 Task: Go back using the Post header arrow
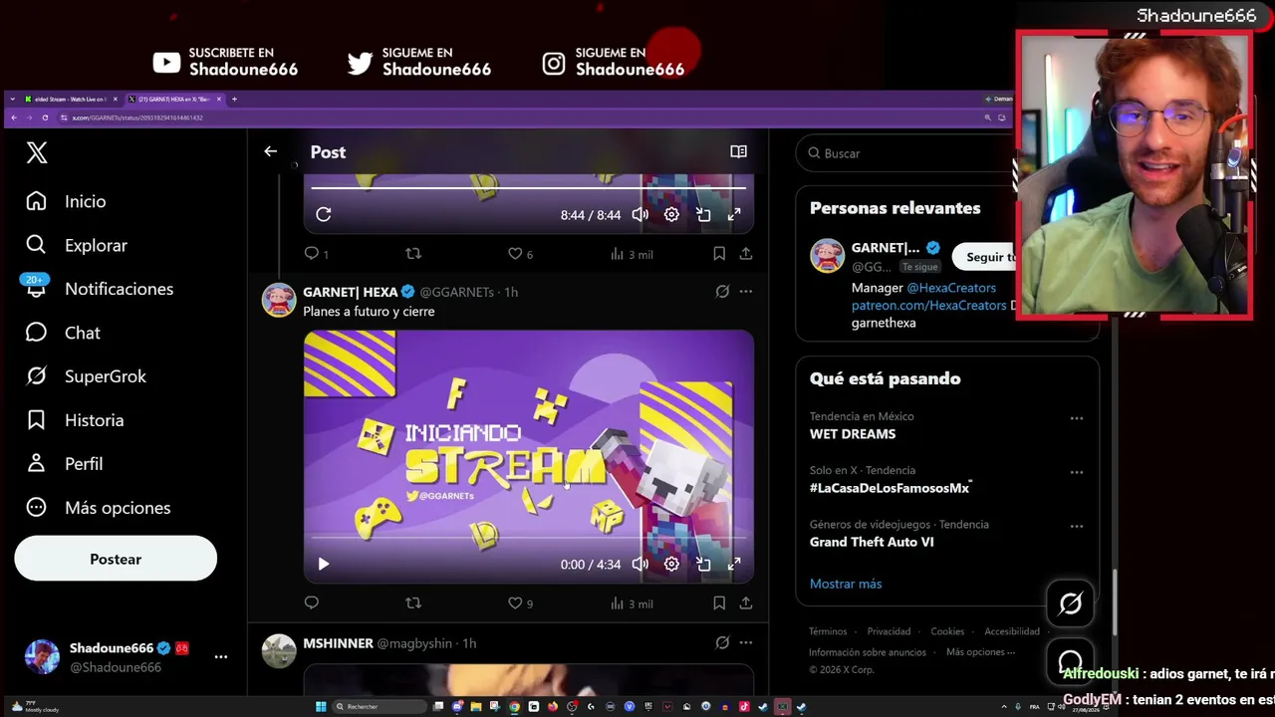270,151
